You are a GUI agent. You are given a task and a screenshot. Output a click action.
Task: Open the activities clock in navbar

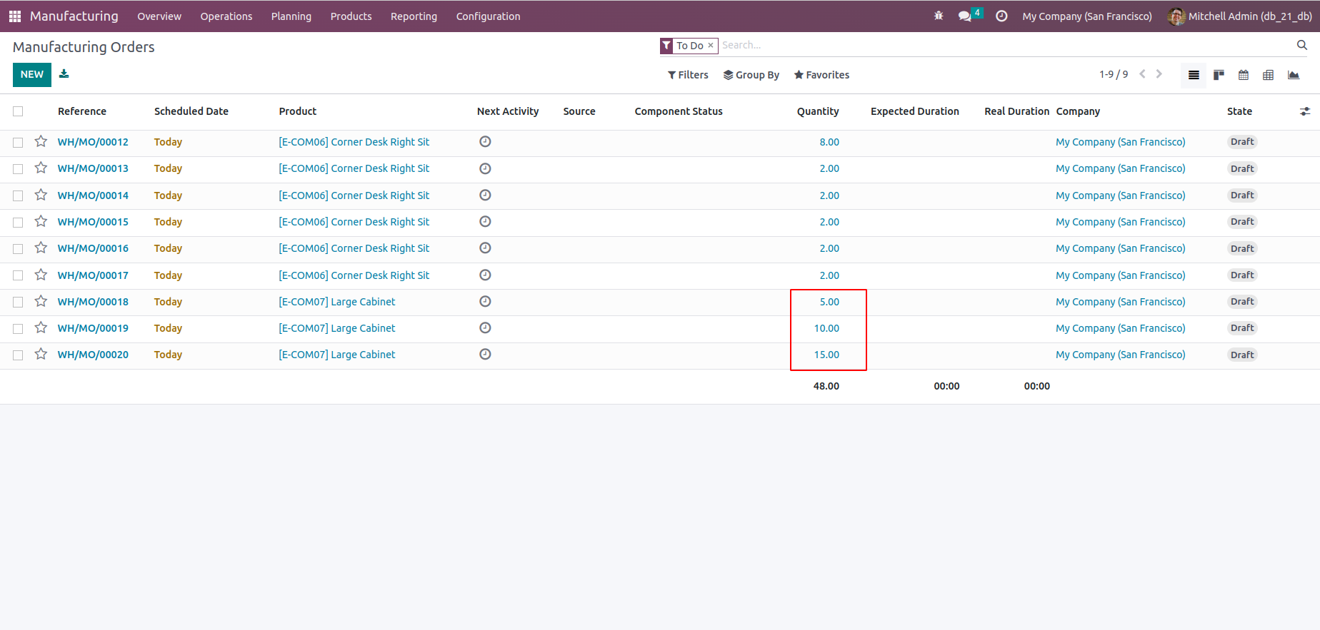click(x=1001, y=16)
